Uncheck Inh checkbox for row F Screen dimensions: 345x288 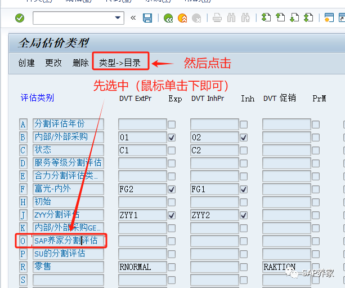coord(244,189)
